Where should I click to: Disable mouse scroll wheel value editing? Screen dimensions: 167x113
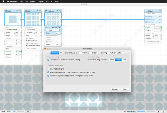pos(48,60)
